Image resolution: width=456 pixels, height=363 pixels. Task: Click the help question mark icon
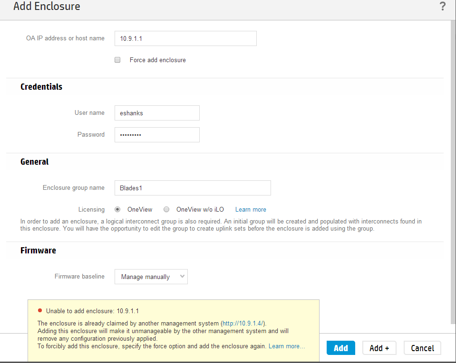[x=442, y=7]
